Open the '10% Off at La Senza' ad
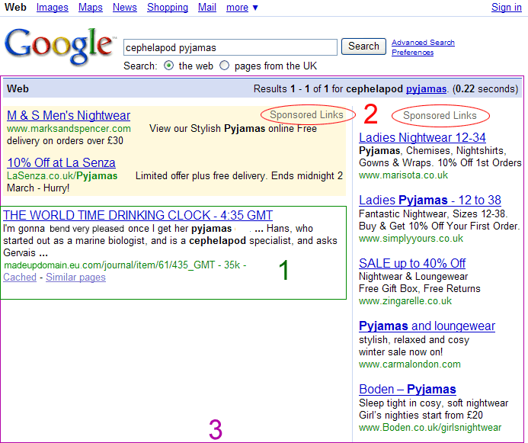528x443 pixels. pyautogui.click(x=61, y=162)
